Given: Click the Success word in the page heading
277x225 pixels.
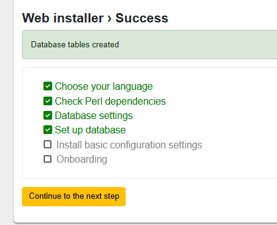Looking at the screenshot, I should coord(142,18).
